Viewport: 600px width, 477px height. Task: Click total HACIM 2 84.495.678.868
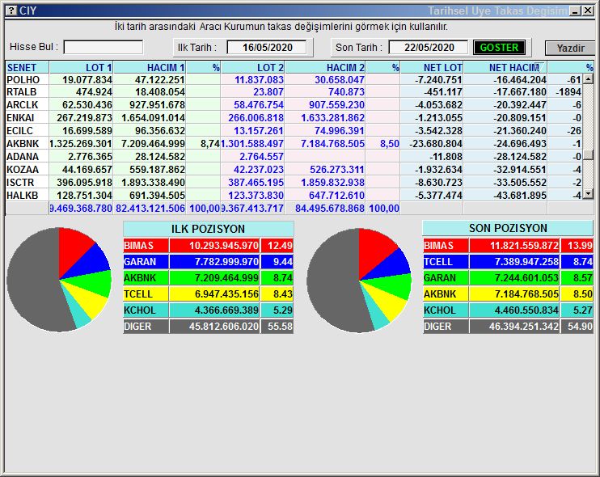(329, 209)
